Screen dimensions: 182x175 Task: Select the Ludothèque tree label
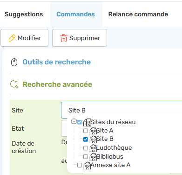click(x=114, y=148)
